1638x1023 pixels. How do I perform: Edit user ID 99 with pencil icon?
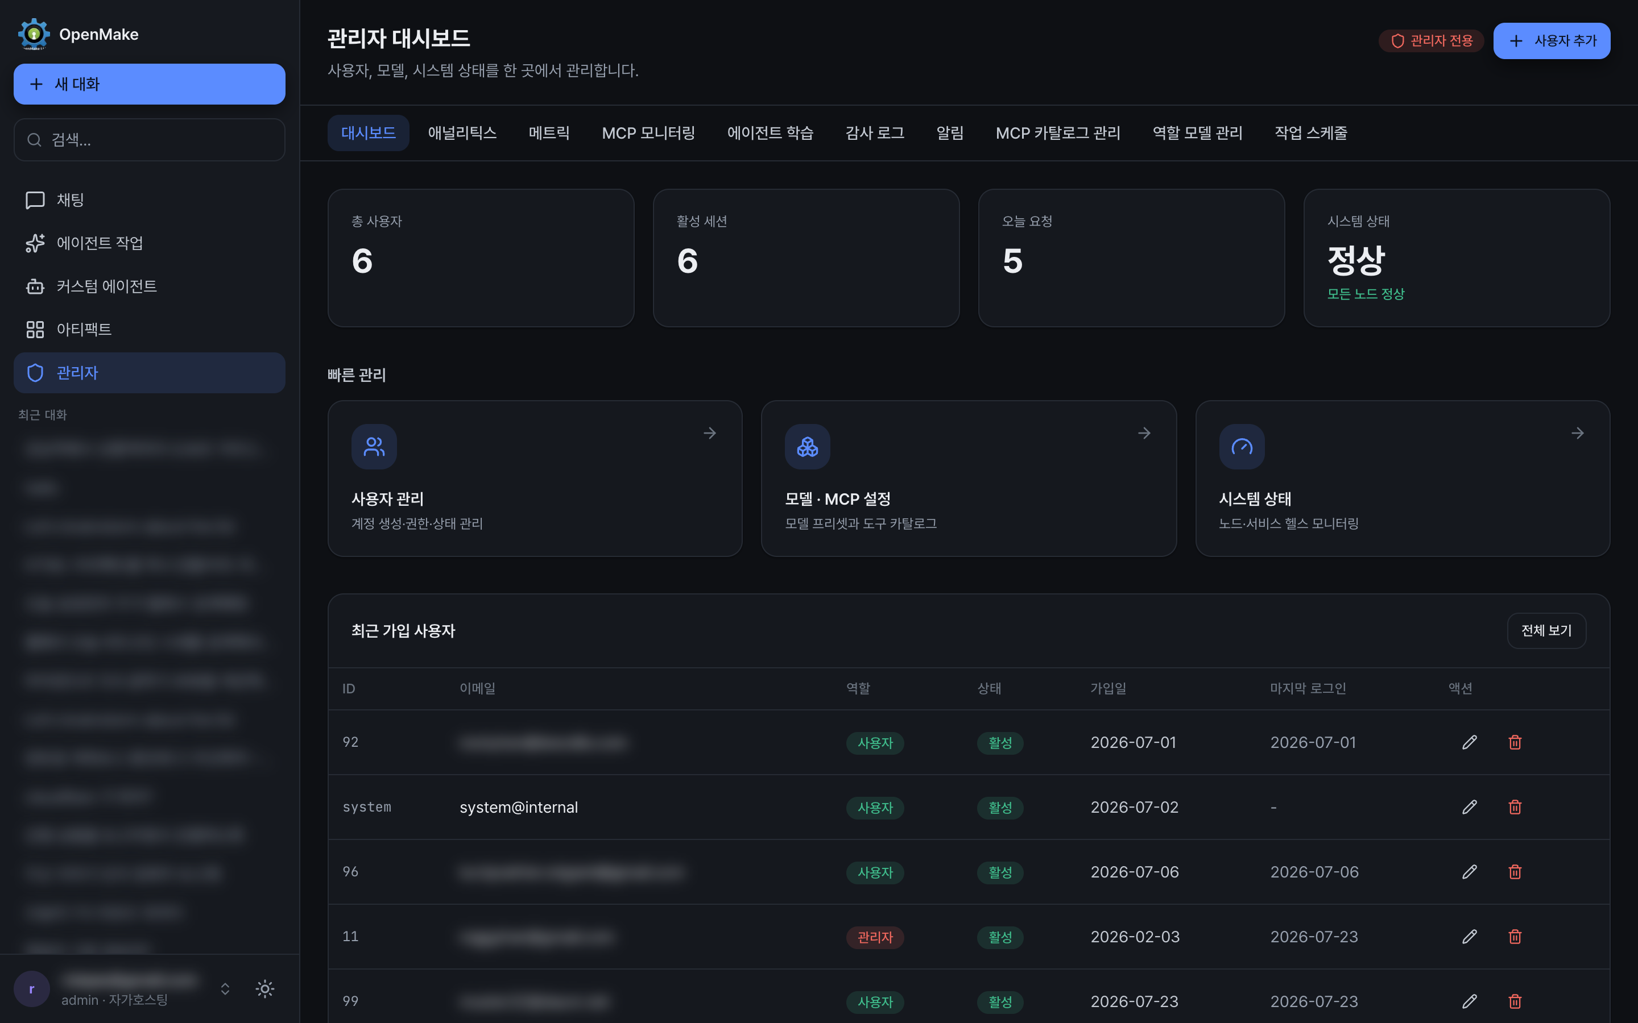[x=1470, y=1001]
